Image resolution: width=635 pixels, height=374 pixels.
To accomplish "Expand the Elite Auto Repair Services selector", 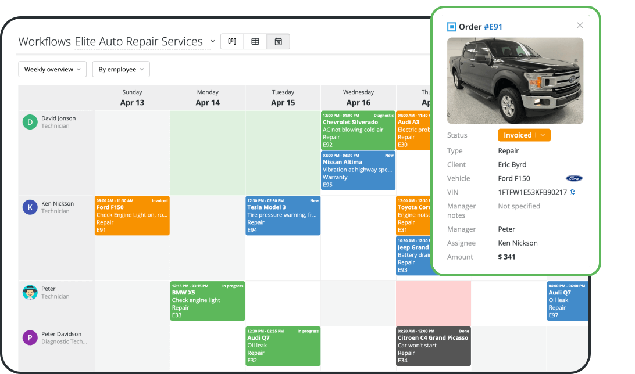I will [x=213, y=41].
